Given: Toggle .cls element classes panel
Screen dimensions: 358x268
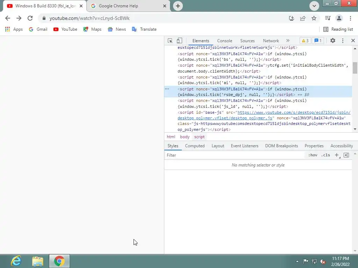Looking at the screenshot, I should (325, 155).
